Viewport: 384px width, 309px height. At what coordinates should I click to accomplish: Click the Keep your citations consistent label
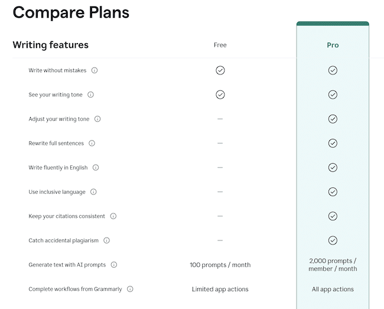coord(67,216)
